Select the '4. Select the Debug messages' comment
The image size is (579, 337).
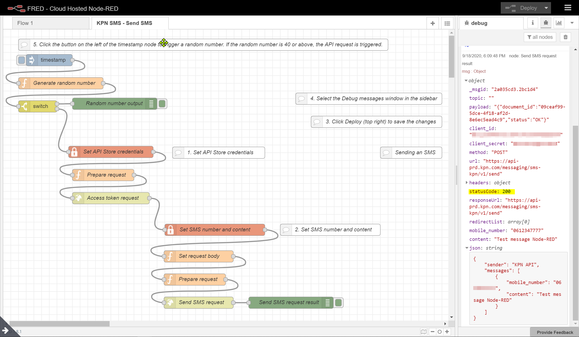369,98
